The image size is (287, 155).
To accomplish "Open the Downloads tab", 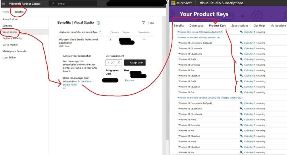I will pos(197,25).
